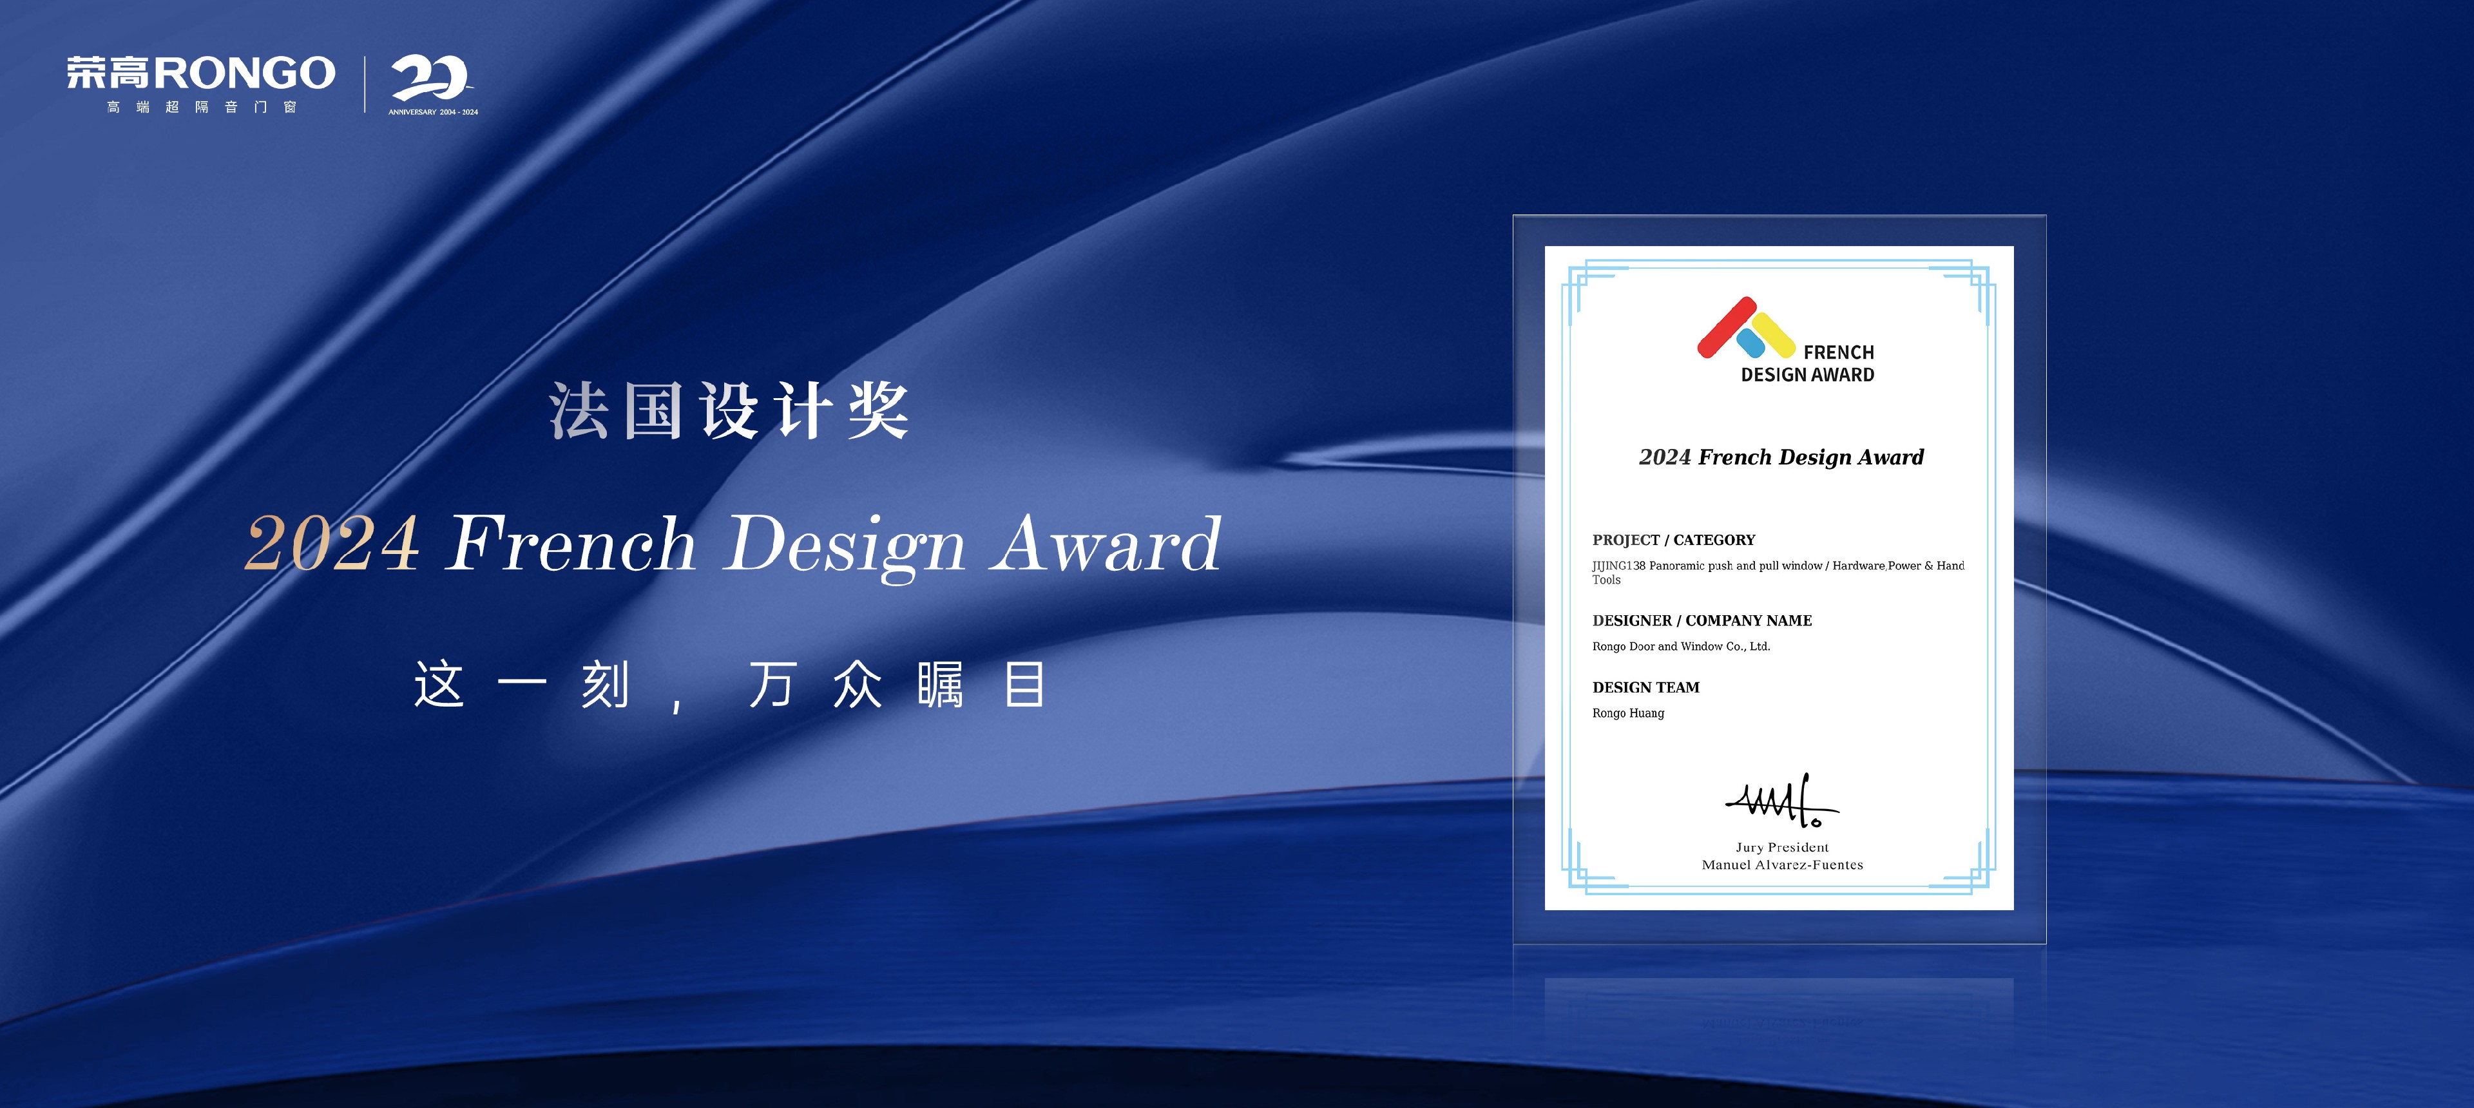Click the 这一刻，万众瞩目 slogan
Viewport: 2474px width, 1108px height.
[x=729, y=685]
